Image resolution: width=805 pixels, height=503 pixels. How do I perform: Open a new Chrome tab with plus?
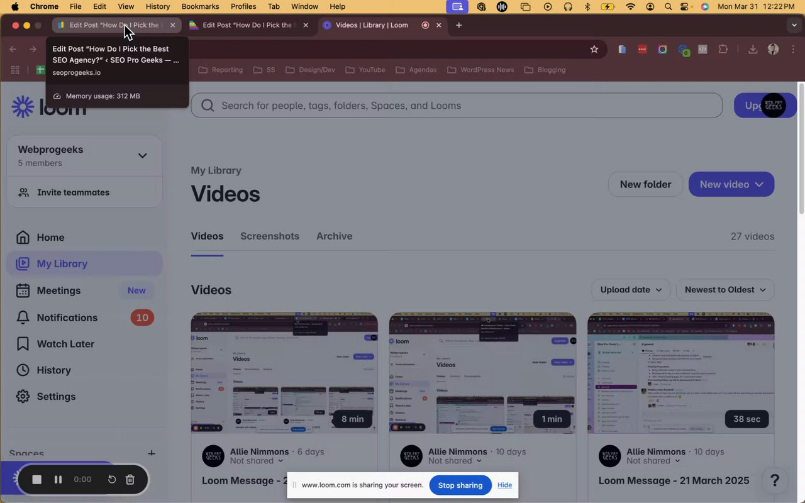click(458, 25)
